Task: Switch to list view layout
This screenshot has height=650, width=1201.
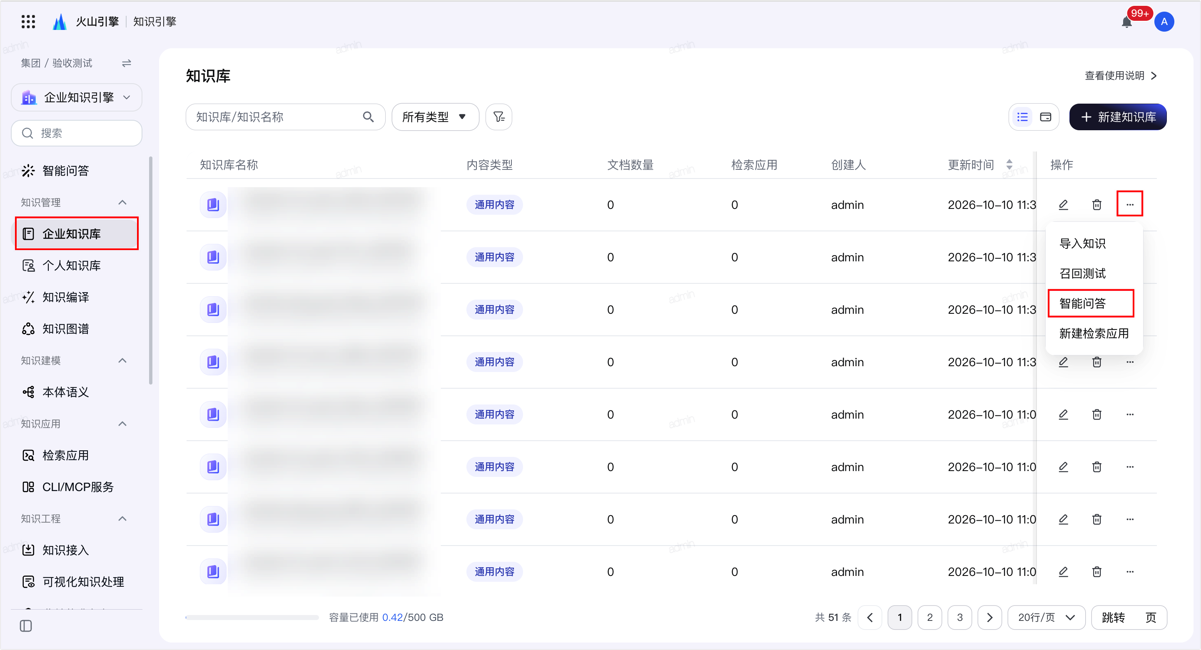Action: [1022, 117]
